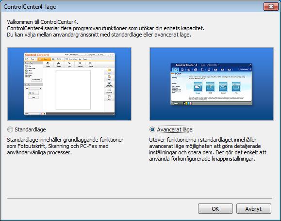Select the Avancerat läge radio button
Viewport: 281px width, 221px height.
point(152,129)
